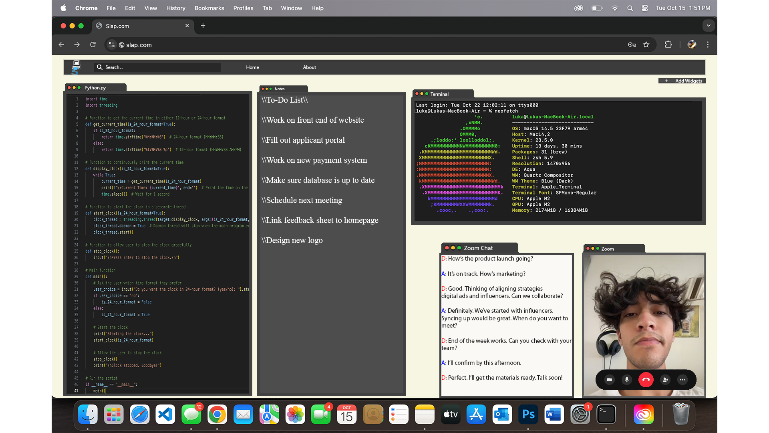Open the Chrome extensions puzzle icon

click(x=668, y=45)
